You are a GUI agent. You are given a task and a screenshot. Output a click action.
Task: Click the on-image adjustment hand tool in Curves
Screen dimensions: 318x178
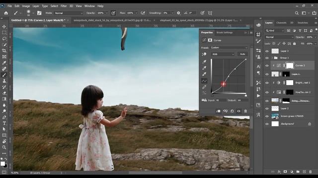[x=204, y=54]
